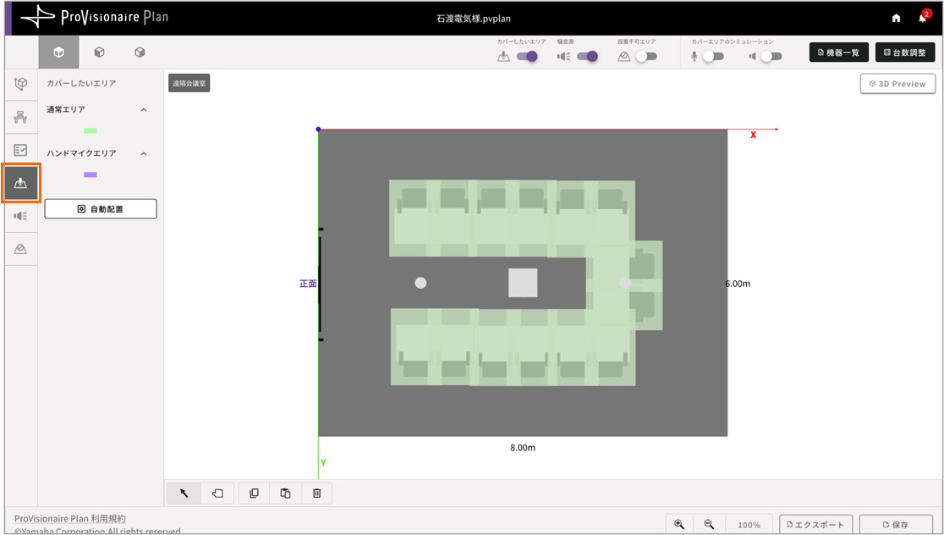Select the arrow pointer tool
The width and height of the screenshot is (944, 535).
(184, 494)
